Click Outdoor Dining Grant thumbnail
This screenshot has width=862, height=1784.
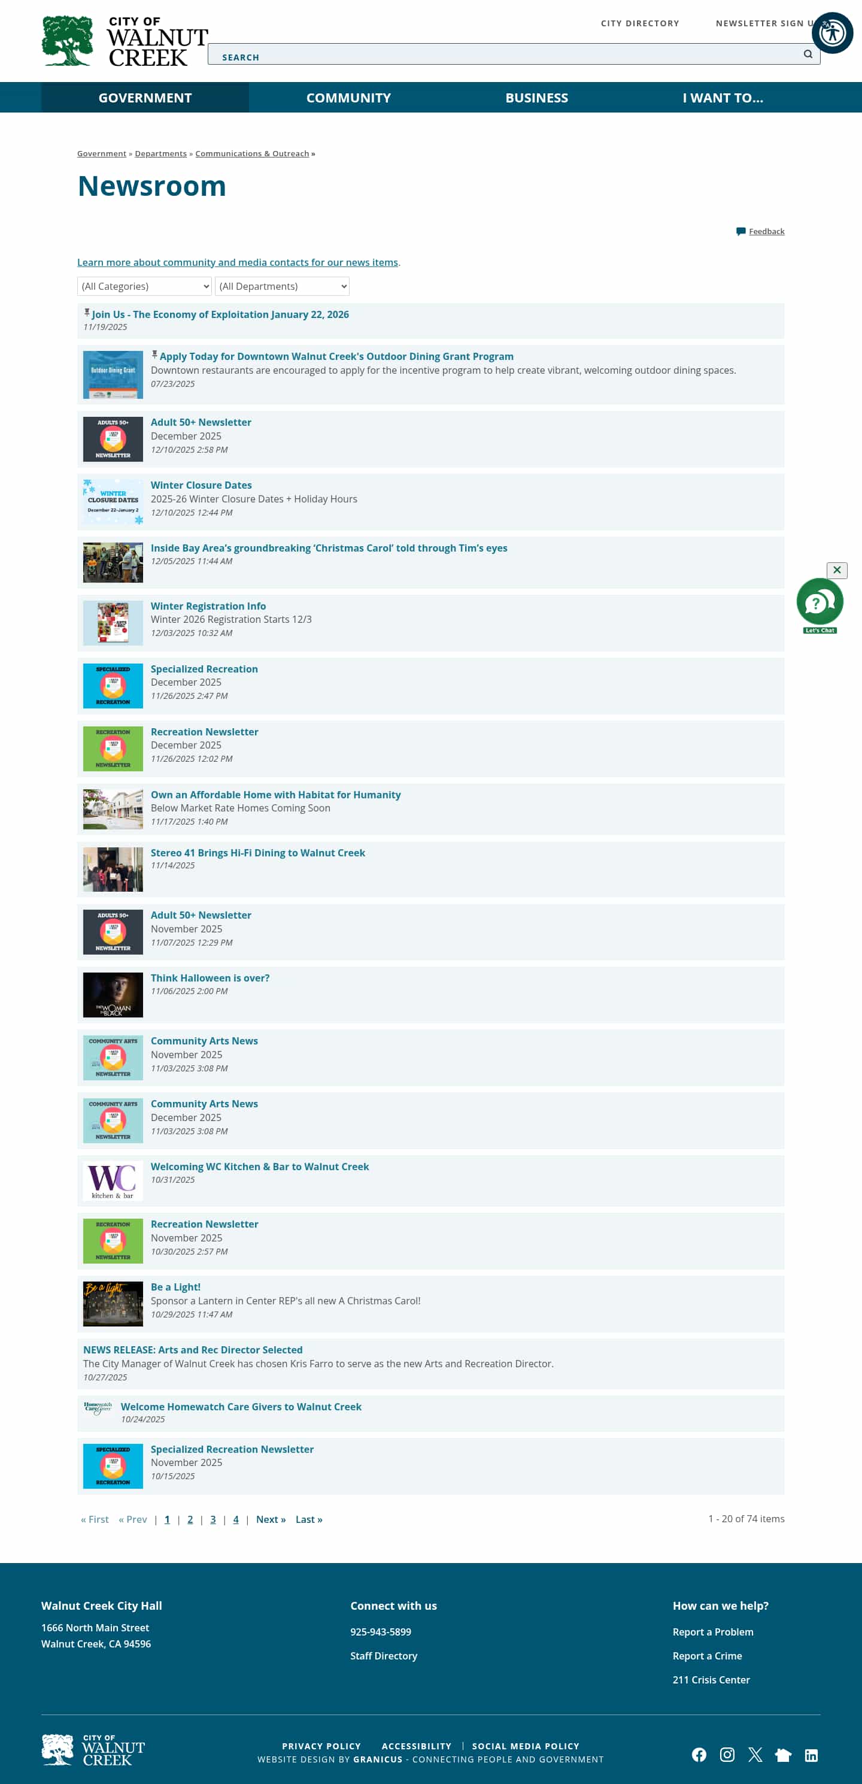113,375
